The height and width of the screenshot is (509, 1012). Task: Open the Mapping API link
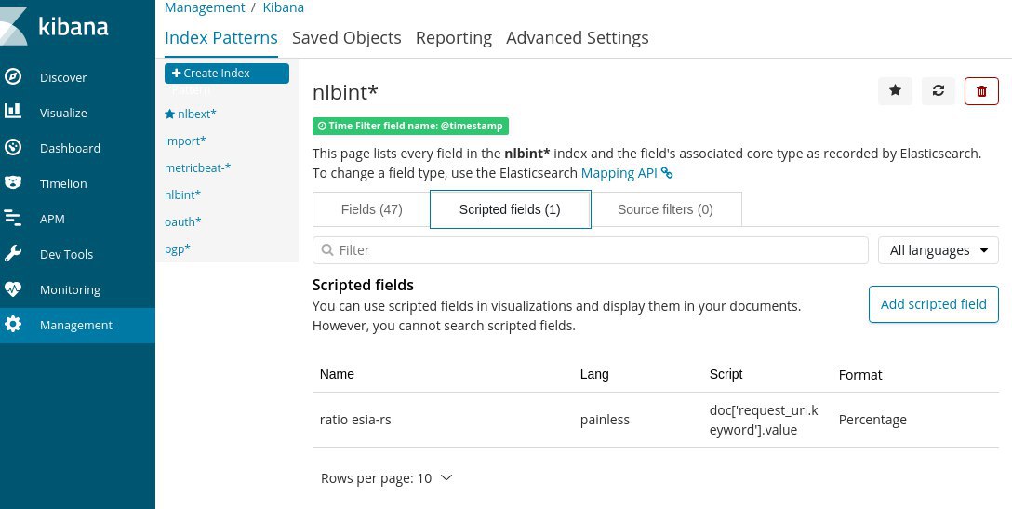point(619,173)
